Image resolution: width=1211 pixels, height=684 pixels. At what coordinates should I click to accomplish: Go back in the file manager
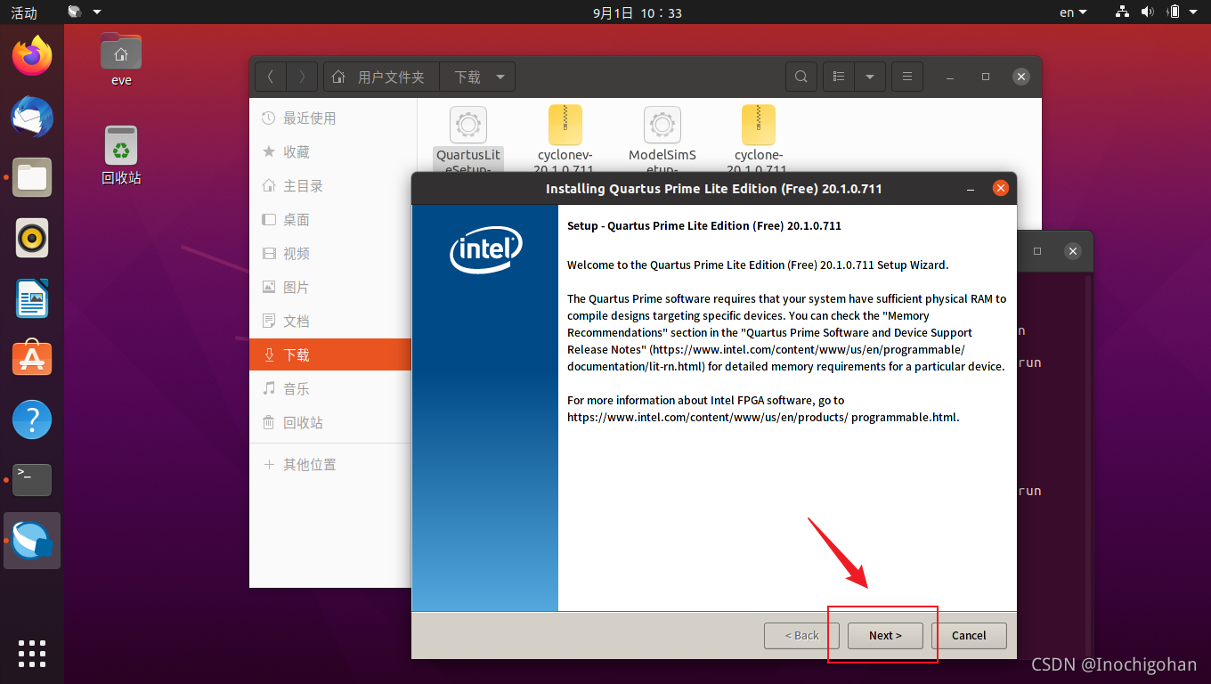[x=271, y=77]
